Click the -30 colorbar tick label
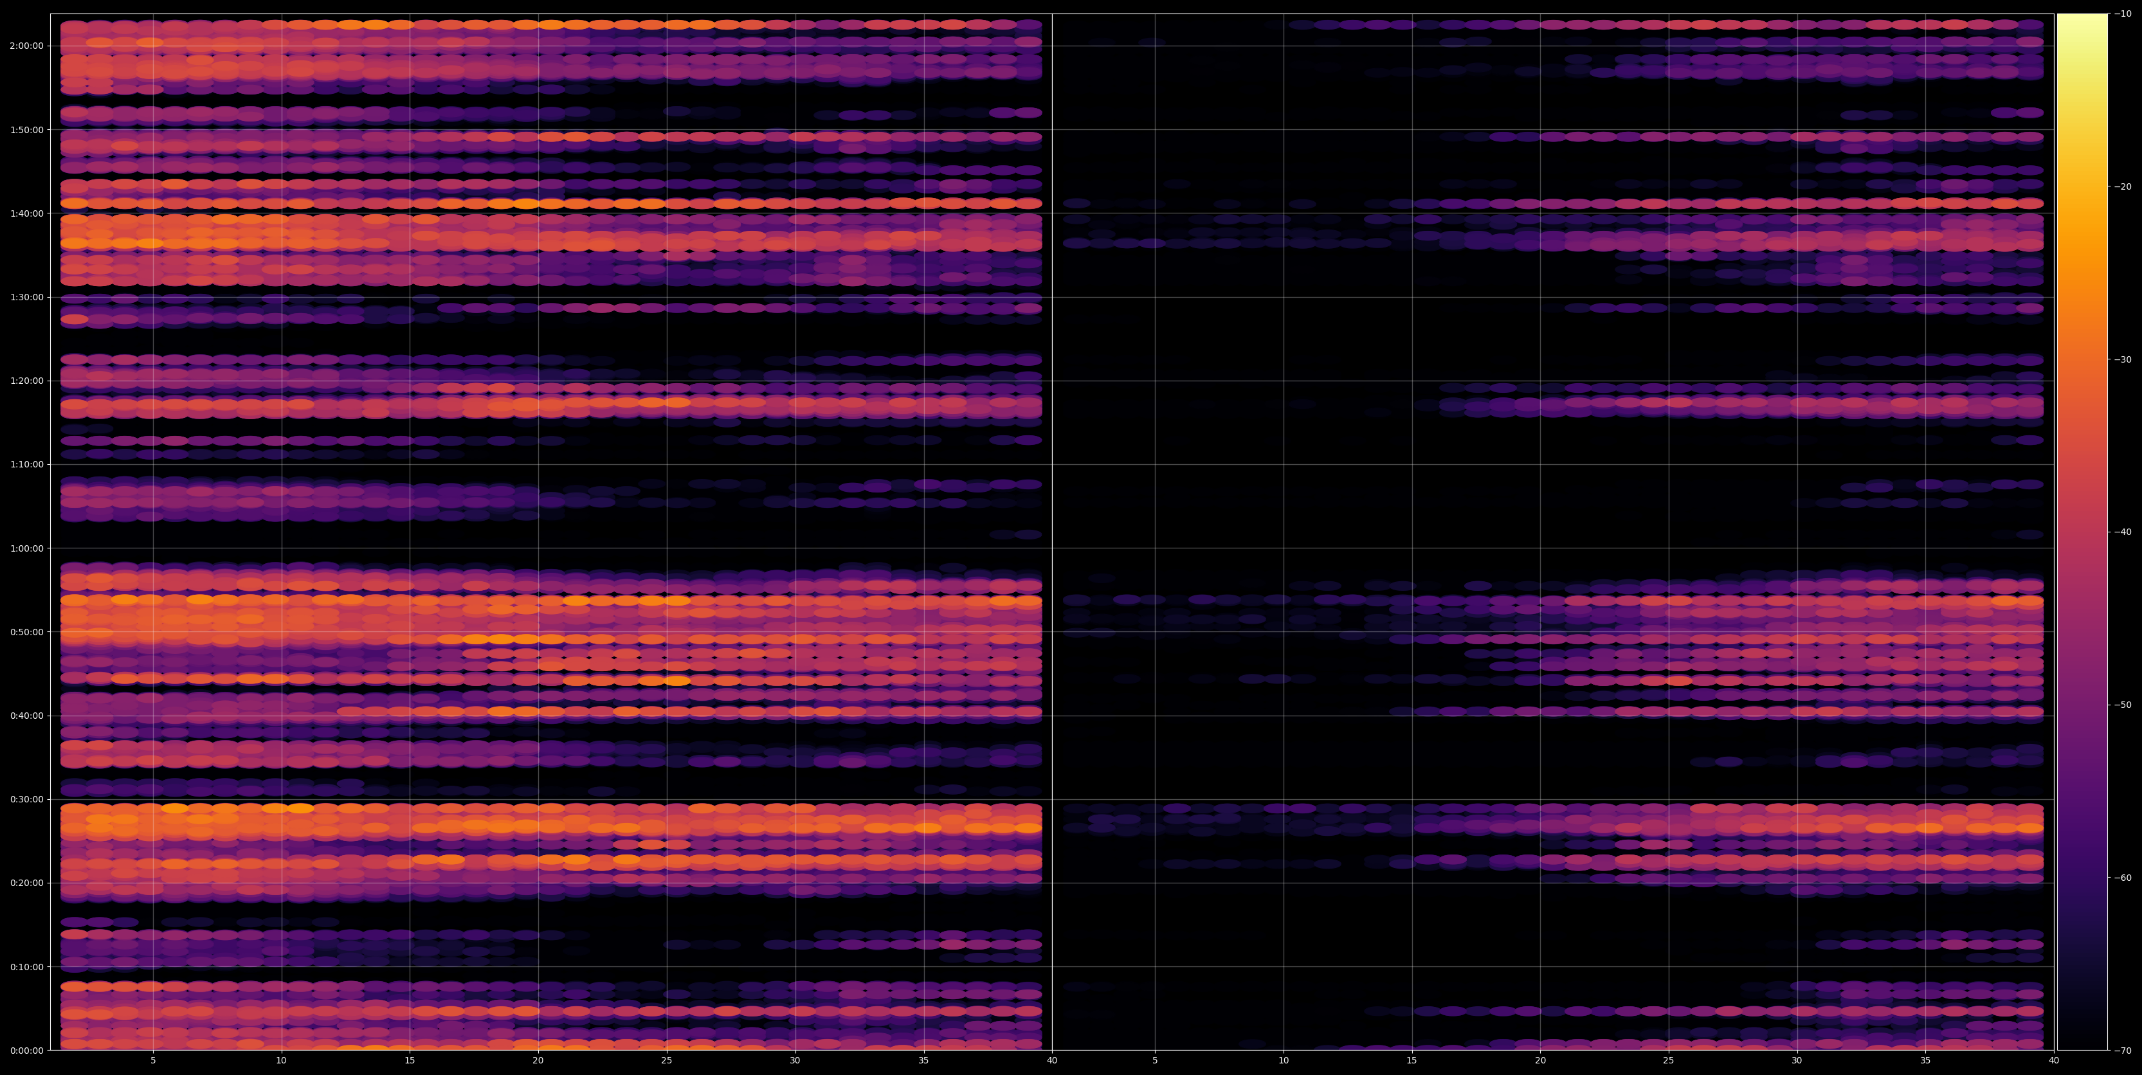Image resolution: width=2142 pixels, height=1075 pixels. 2123,359
